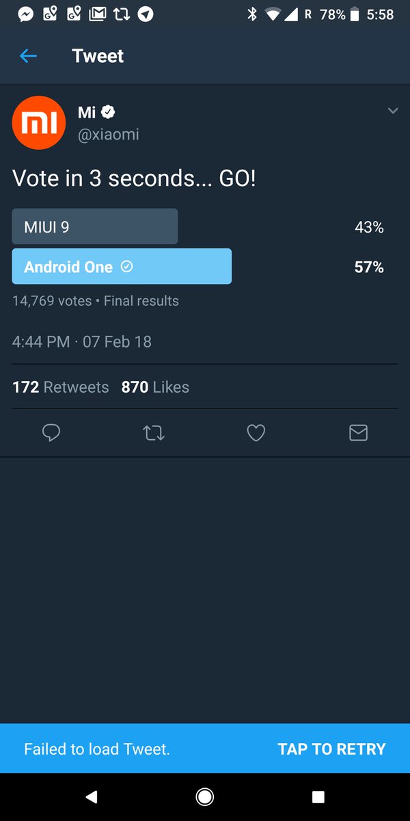Expand the tweet options chevron
This screenshot has height=821, width=410.
[392, 111]
